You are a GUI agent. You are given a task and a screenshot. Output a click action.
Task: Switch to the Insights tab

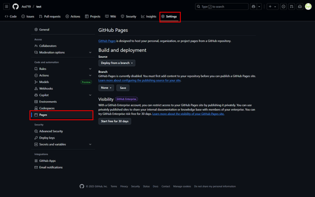[148, 17]
